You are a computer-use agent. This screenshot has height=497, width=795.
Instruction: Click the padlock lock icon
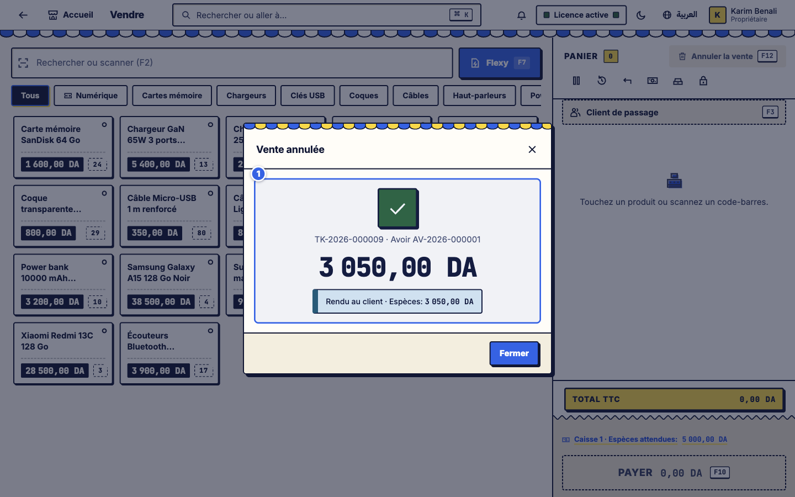(703, 81)
